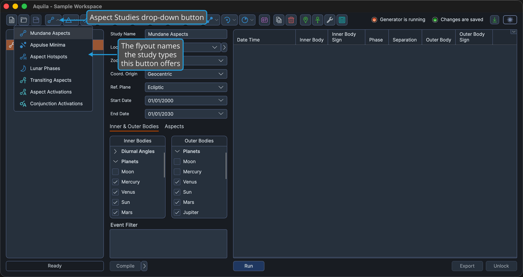Click the Inner Bodies list scrollbar
523x277 pixels.
click(x=164, y=165)
